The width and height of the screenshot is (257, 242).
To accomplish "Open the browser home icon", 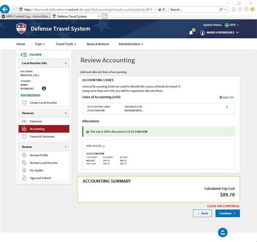I will (x=234, y=9).
